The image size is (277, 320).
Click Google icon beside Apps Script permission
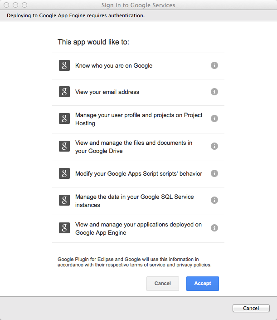click(x=64, y=173)
